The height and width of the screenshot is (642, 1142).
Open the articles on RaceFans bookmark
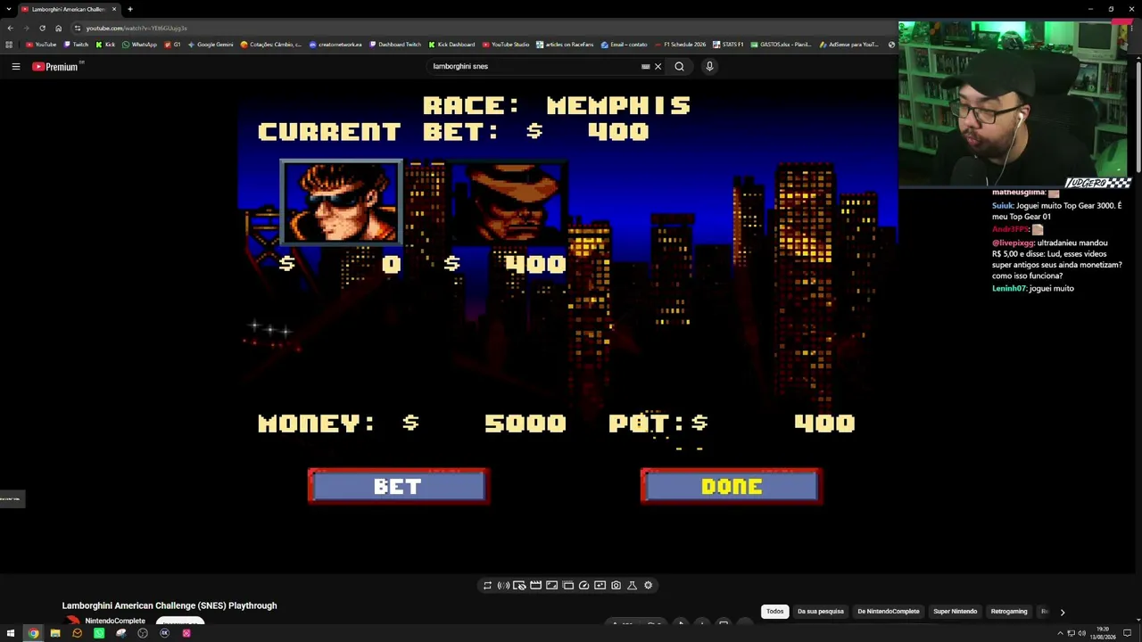[x=565, y=44]
